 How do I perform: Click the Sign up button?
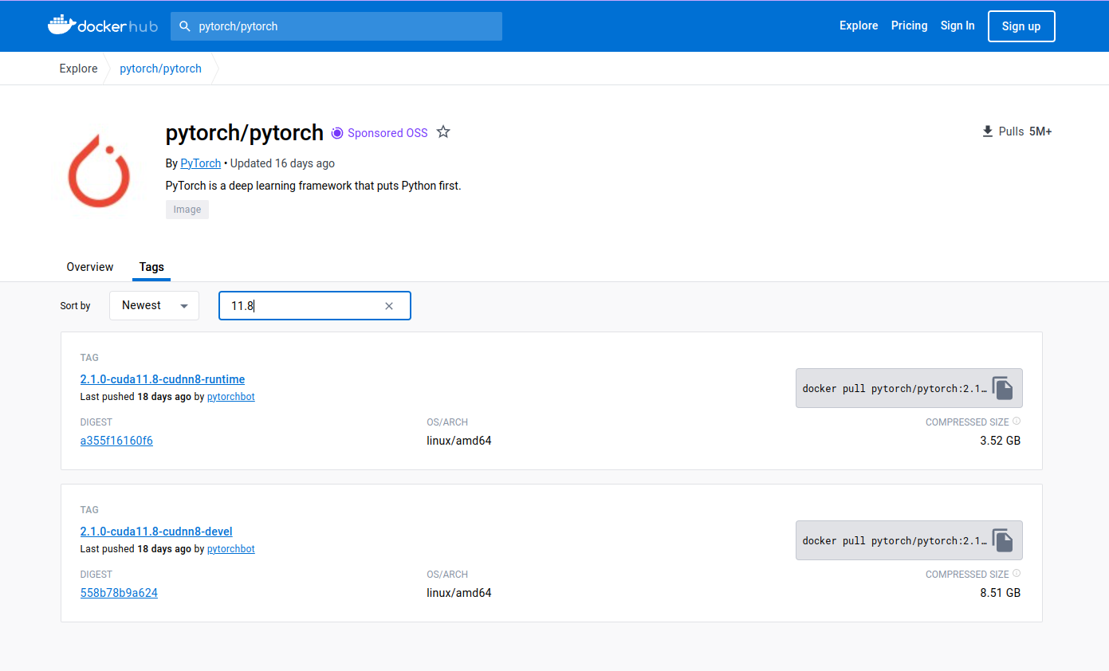[x=1021, y=26]
